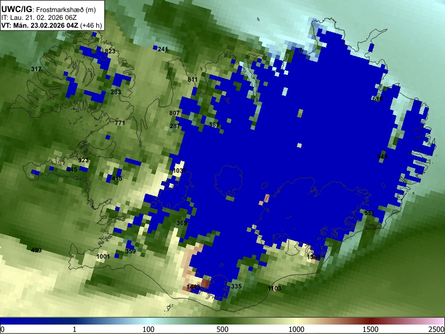
Task: Click the UWC/IG title text
Action: [16, 9]
